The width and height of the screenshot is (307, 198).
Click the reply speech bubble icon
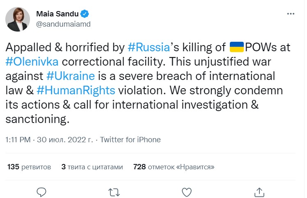[x=41, y=191]
